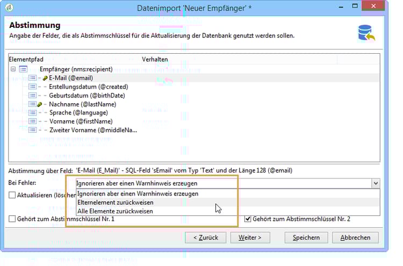Click the Speichern button
The height and width of the screenshot is (266, 403).
(306, 238)
